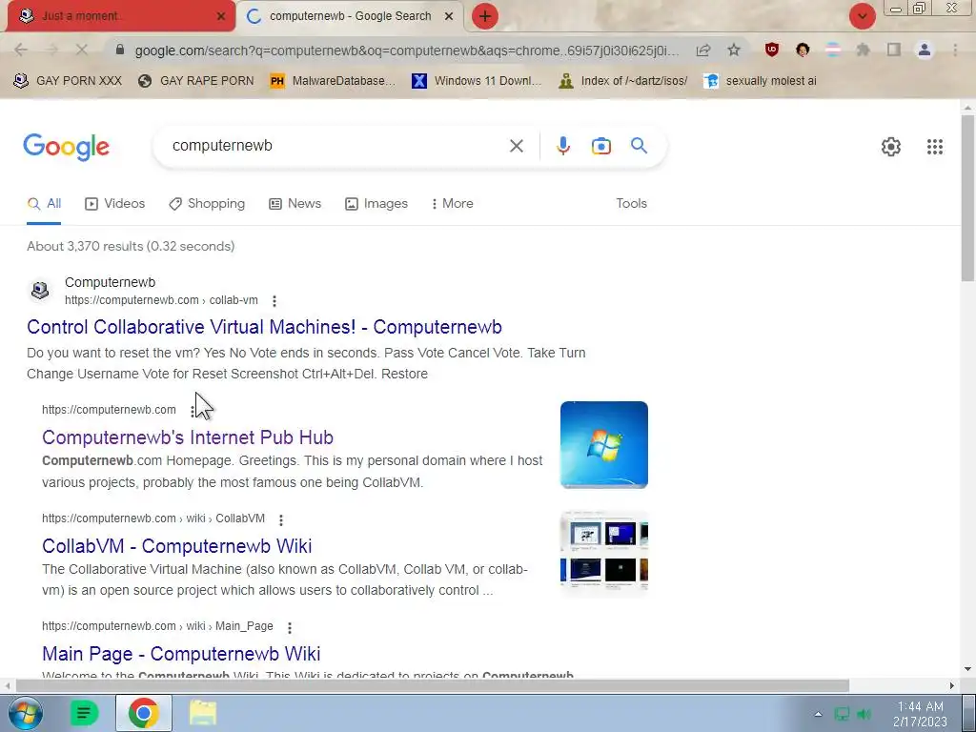Image resolution: width=976 pixels, height=732 pixels.
Task: Open the Index of /~dartz/isos/ bookmark
Action: [x=623, y=81]
